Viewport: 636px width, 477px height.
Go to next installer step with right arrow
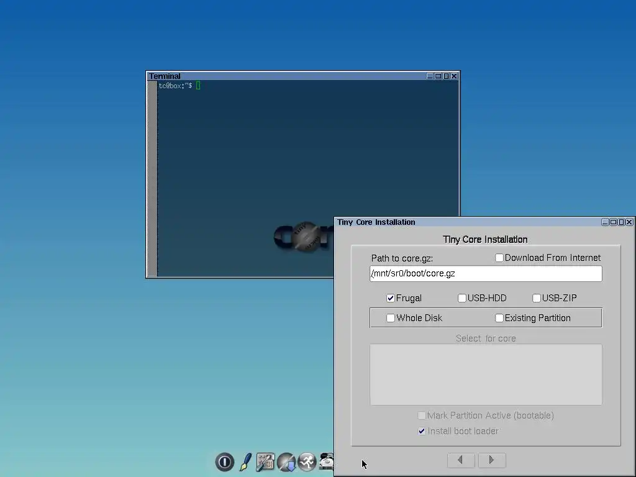(492, 460)
